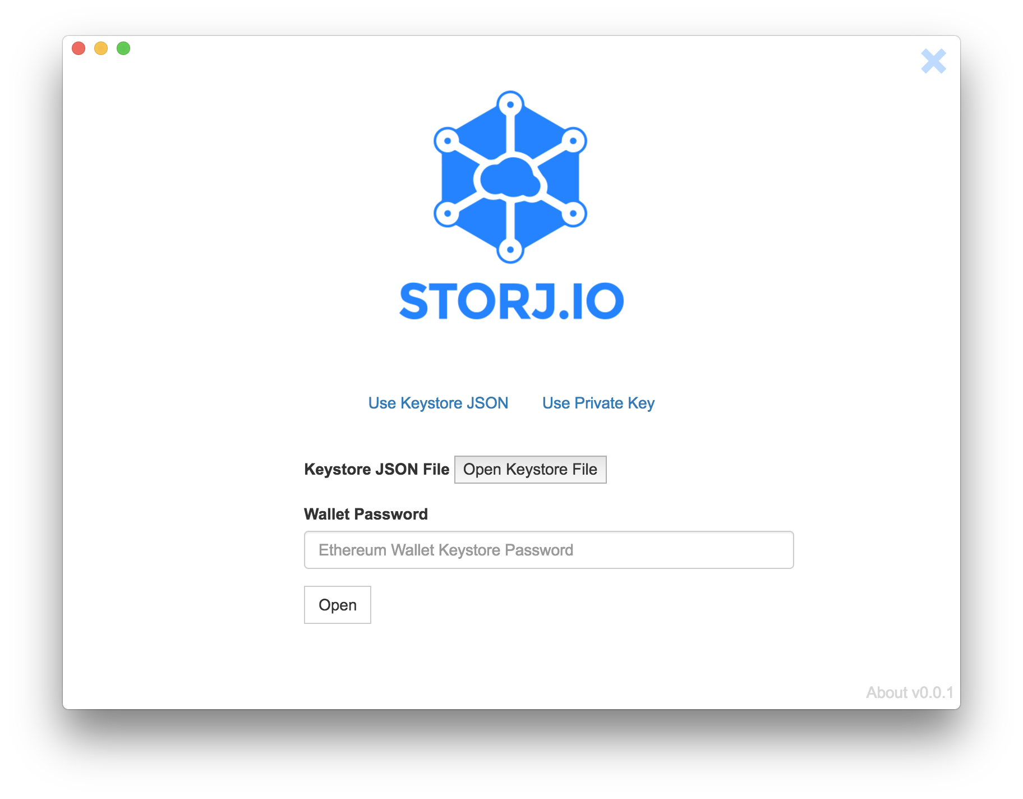
Task: Click the blue X close icon
Action: [933, 61]
